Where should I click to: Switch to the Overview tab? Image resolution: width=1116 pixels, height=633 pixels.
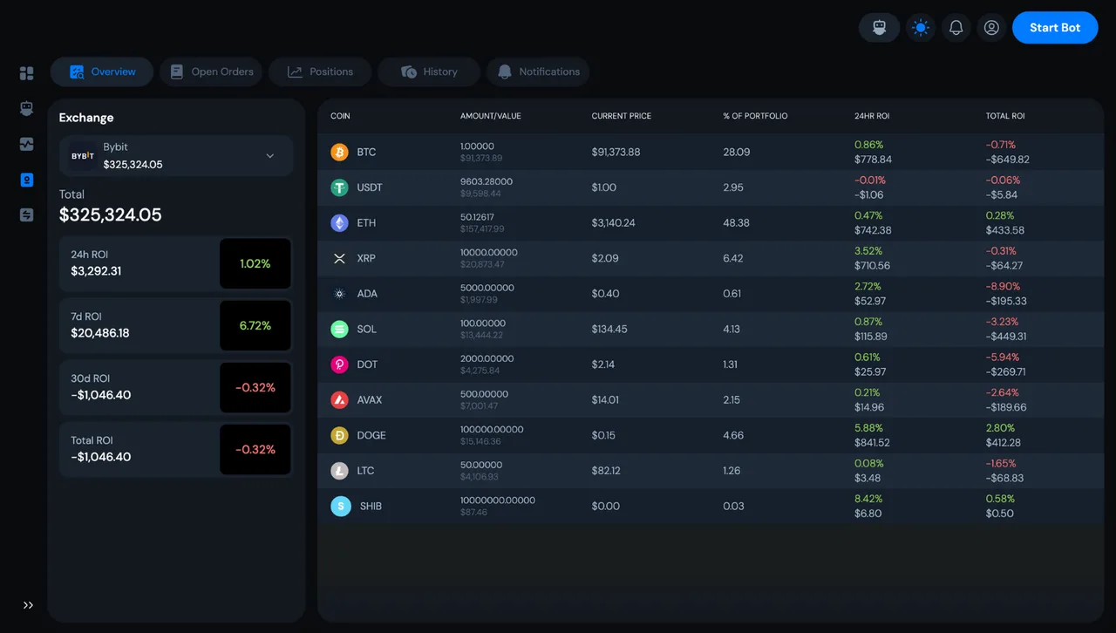point(102,71)
